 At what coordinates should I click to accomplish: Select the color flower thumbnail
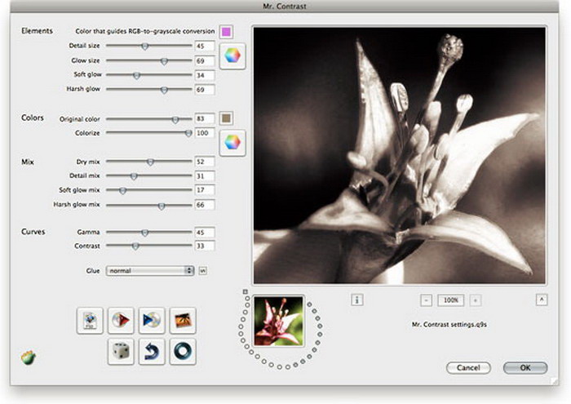279,321
